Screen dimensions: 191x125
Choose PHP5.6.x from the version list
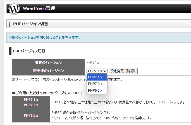click(x=97, y=91)
